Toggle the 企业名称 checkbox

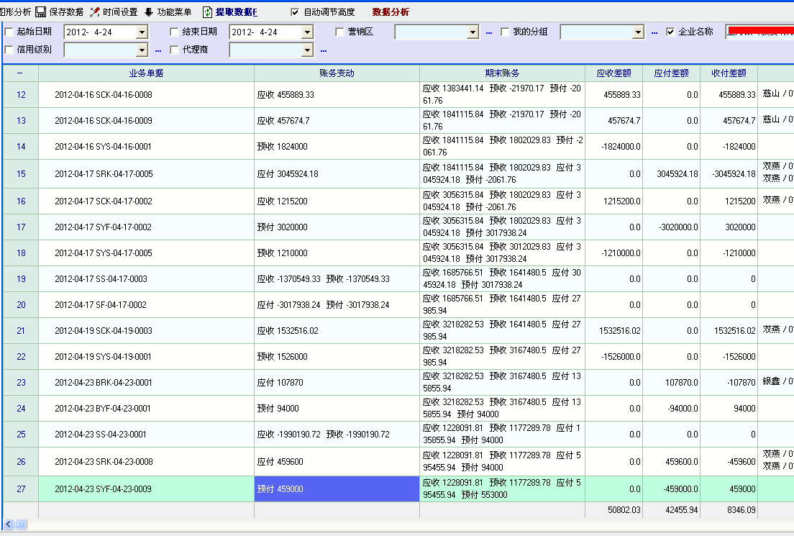(x=670, y=32)
